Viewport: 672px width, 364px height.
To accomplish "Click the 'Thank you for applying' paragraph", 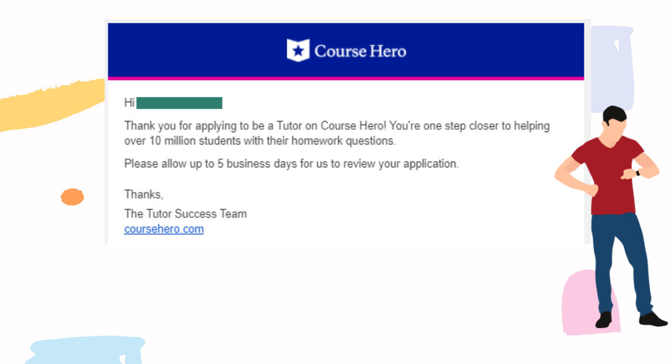I will [337, 133].
